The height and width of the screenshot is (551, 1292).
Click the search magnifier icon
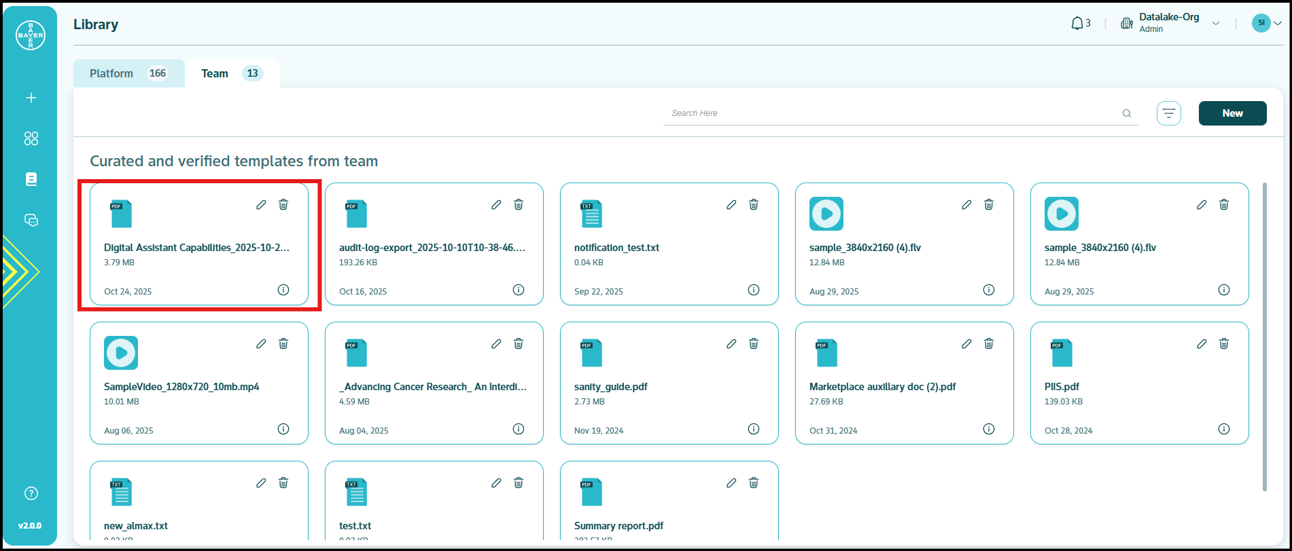(x=1127, y=113)
